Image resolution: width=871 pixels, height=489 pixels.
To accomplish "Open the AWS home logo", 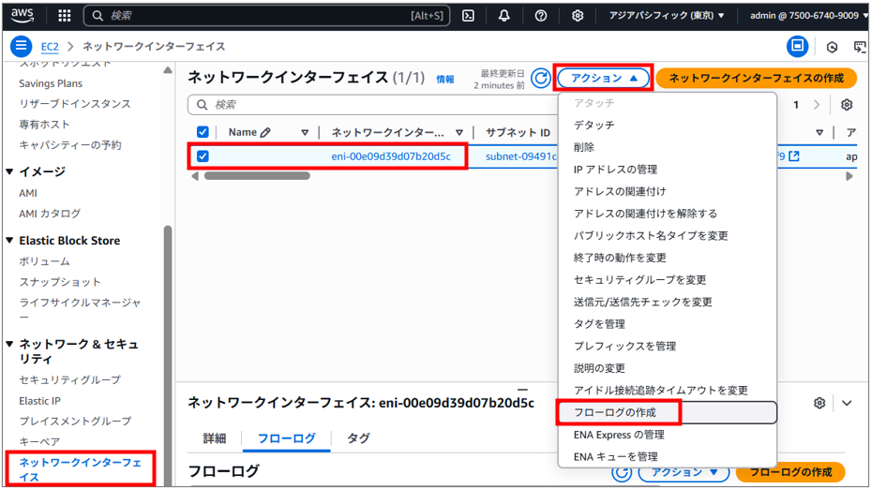I will coord(23,15).
